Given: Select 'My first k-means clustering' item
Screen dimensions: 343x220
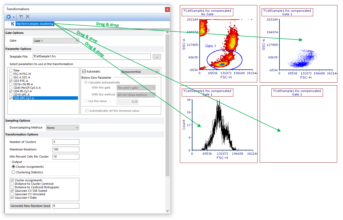Looking at the screenshot, I should [x=35, y=24].
